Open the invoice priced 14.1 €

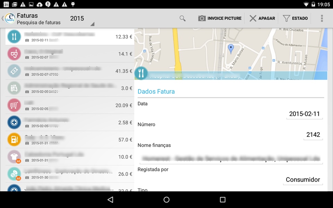(x=70, y=54)
